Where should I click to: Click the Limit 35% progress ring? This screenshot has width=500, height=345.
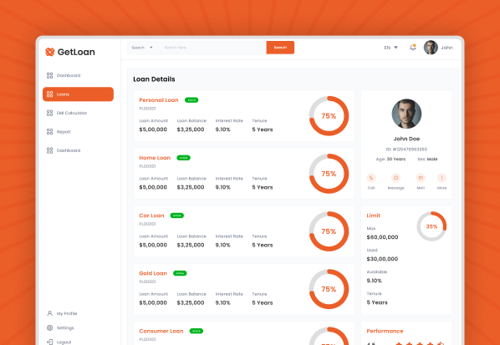click(431, 226)
